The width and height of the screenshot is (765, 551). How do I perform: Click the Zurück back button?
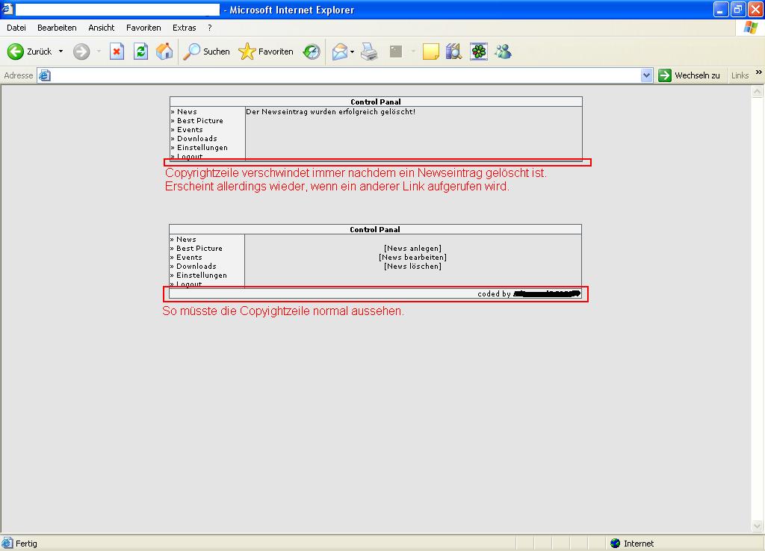[30, 52]
